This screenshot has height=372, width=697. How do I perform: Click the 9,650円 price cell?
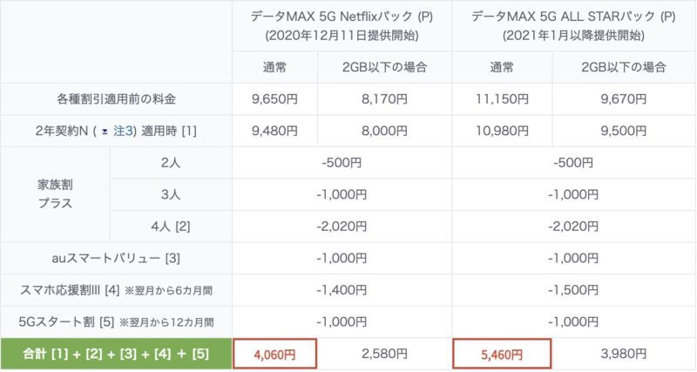pos(274,98)
